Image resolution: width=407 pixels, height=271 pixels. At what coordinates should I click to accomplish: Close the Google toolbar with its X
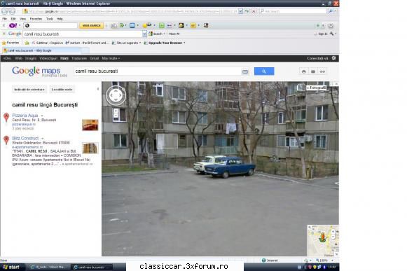pos(4,34)
